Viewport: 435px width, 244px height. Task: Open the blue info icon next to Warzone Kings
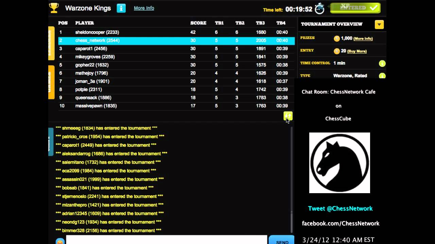[121, 8]
